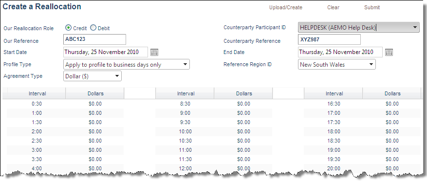The height and width of the screenshot is (181, 427).
Task: Edit the Dollars value for interval 9:00
Action: click(x=243, y=113)
